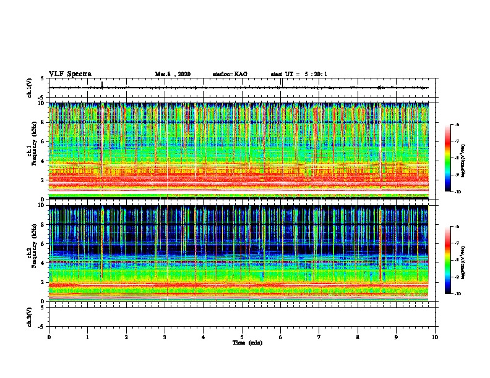
Task: Click the ch.1 Frequency (kHz) axis label
Action: click(x=32, y=143)
